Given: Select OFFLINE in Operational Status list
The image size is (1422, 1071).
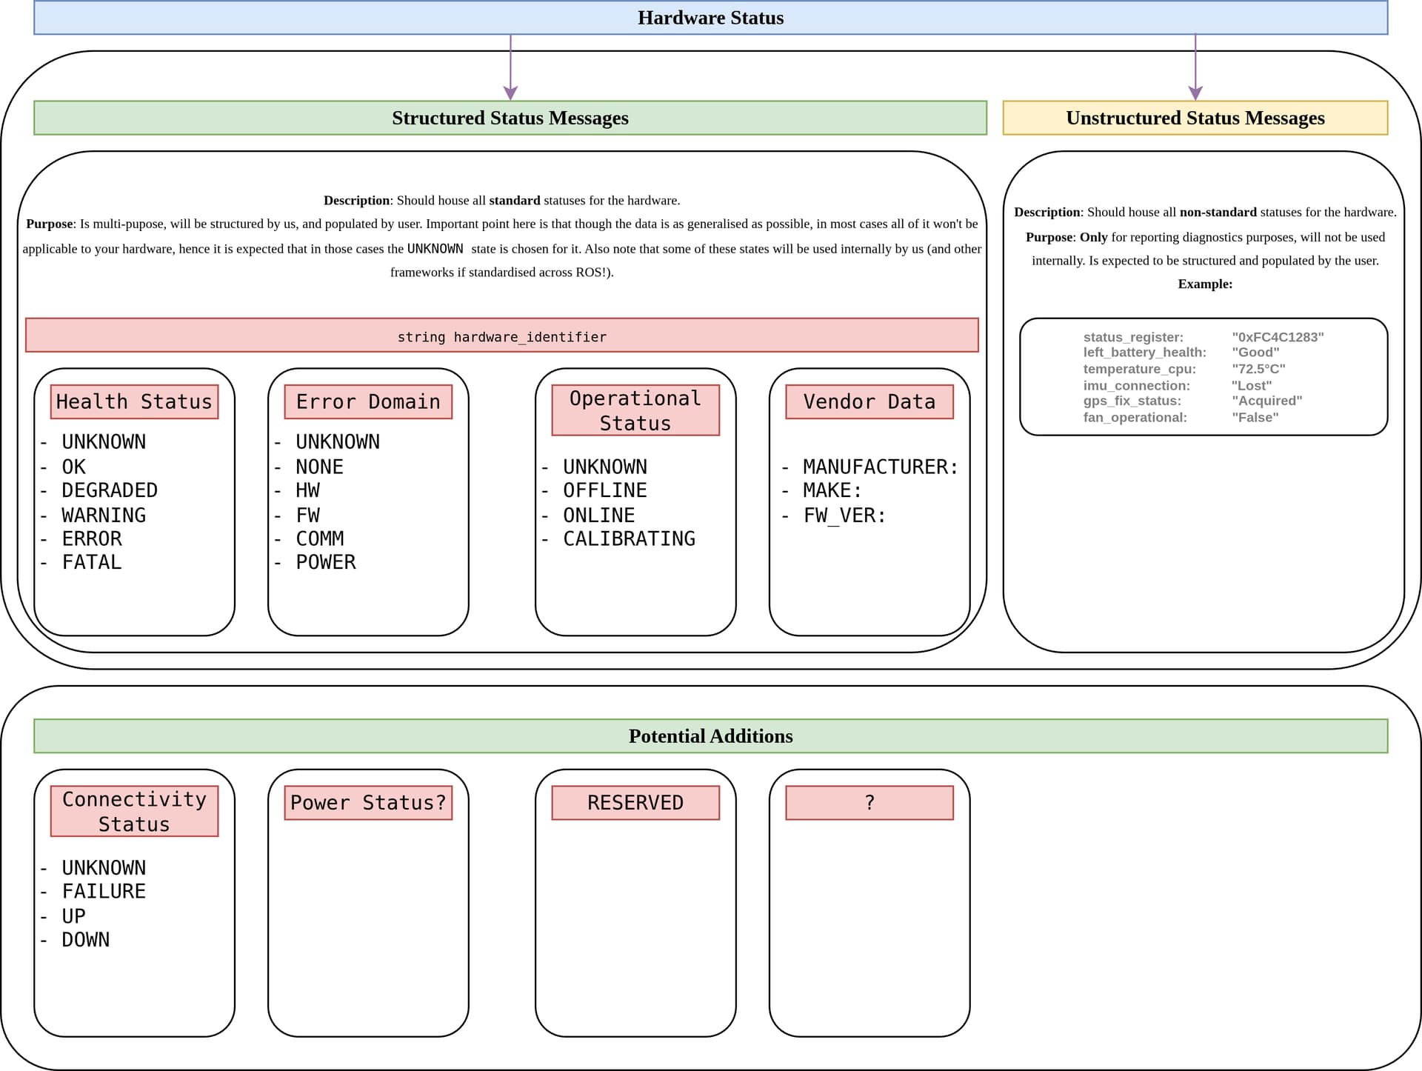Looking at the screenshot, I should point(605,490).
